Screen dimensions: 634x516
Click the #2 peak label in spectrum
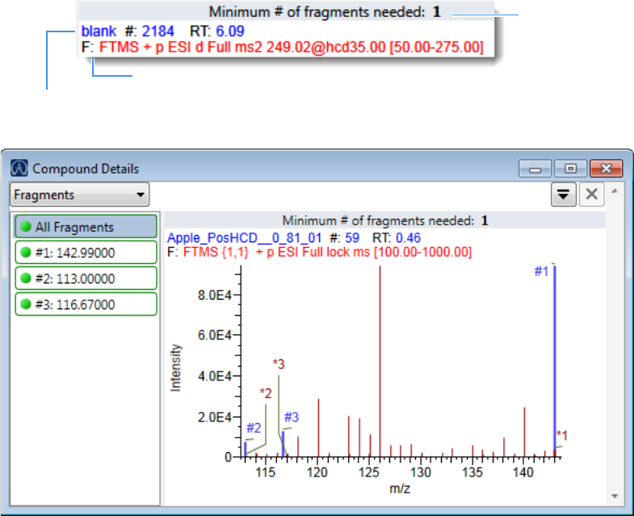(254, 428)
